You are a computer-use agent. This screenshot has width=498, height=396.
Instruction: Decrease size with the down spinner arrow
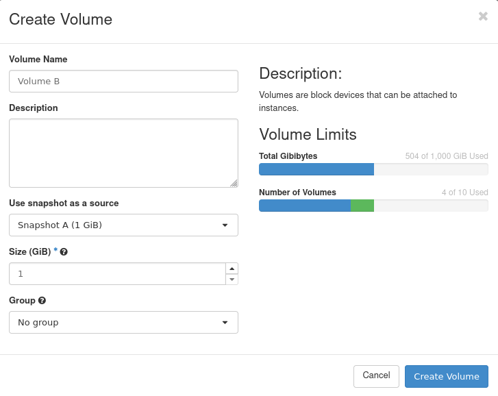pyautogui.click(x=232, y=279)
